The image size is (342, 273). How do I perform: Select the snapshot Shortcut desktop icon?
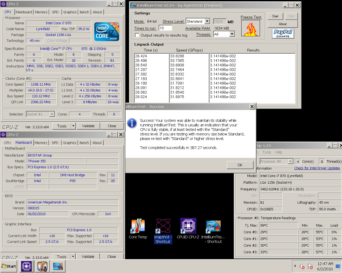pyautogui.click(x=163, y=231)
